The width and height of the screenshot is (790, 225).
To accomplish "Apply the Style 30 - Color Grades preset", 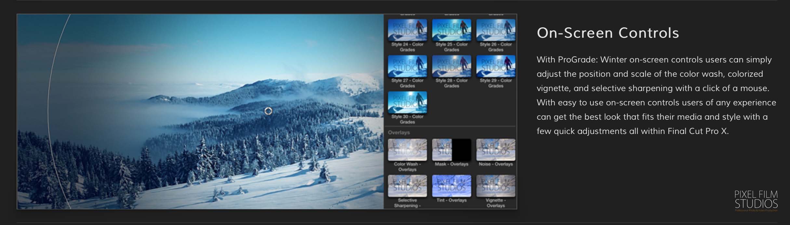I will tap(407, 102).
